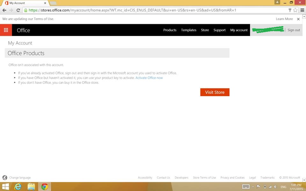Open the on-screen touch keyboard
Viewport: 306px width, 191px height.
(246, 187)
